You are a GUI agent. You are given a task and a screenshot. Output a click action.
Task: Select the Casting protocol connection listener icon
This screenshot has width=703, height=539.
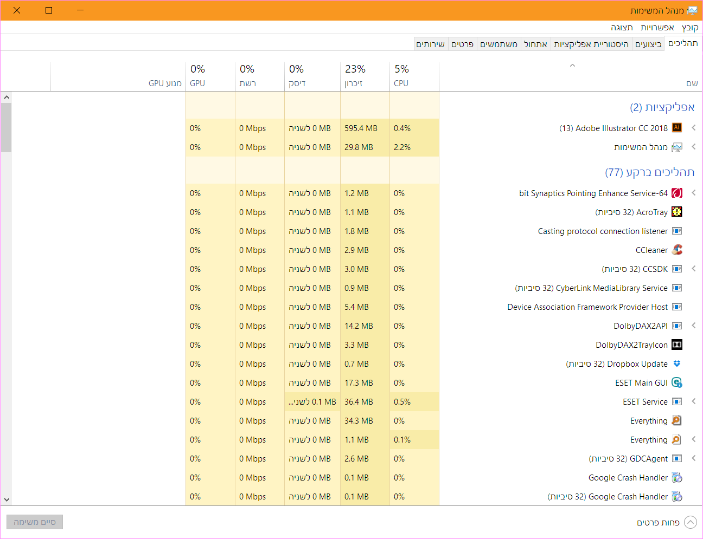click(x=677, y=231)
